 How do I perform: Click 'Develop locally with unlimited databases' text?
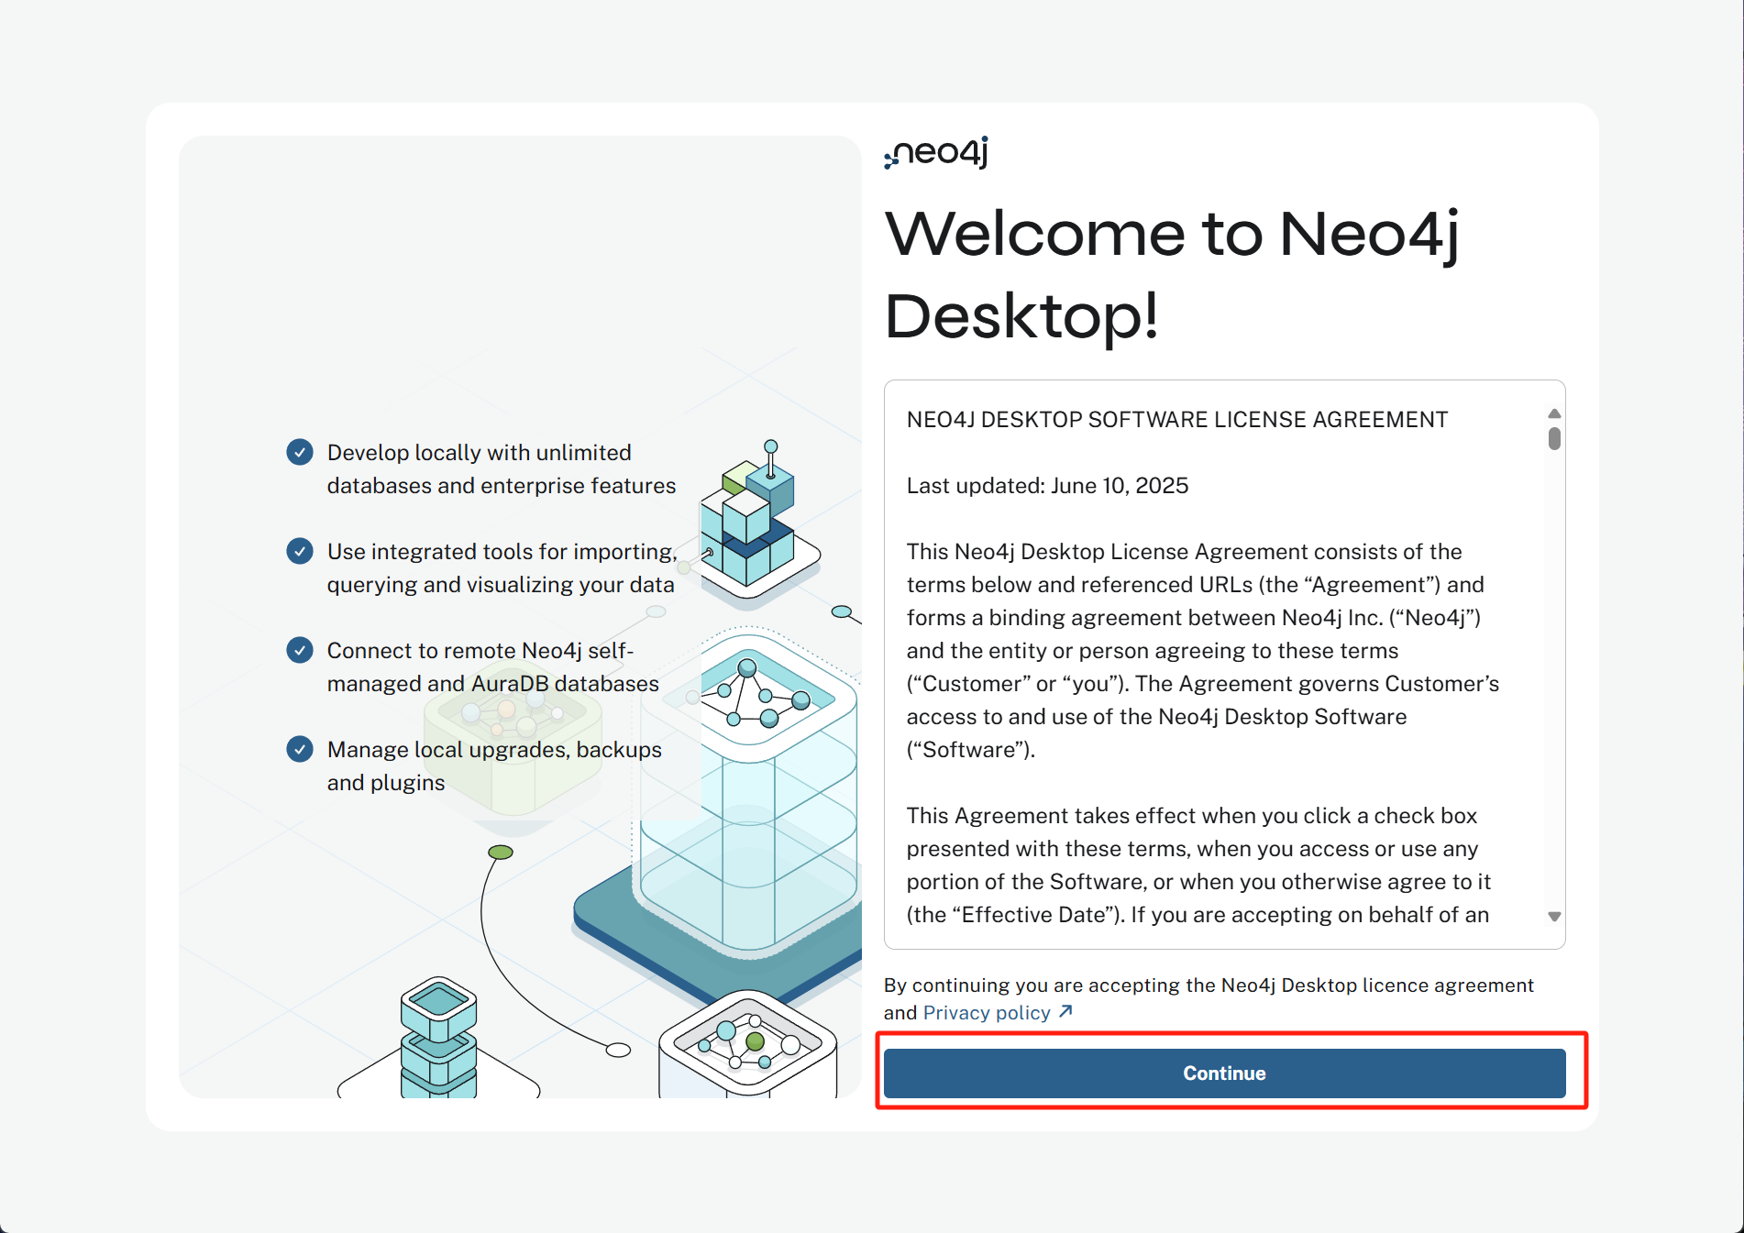coord(502,468)
